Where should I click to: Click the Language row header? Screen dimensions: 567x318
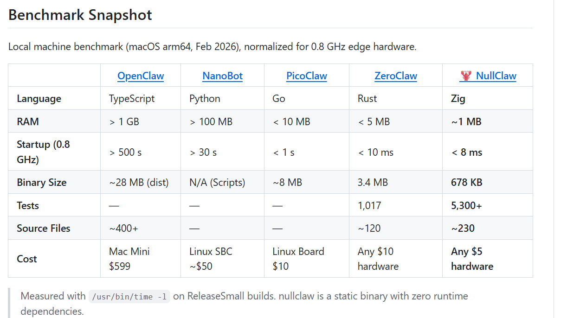pos(39,99)
